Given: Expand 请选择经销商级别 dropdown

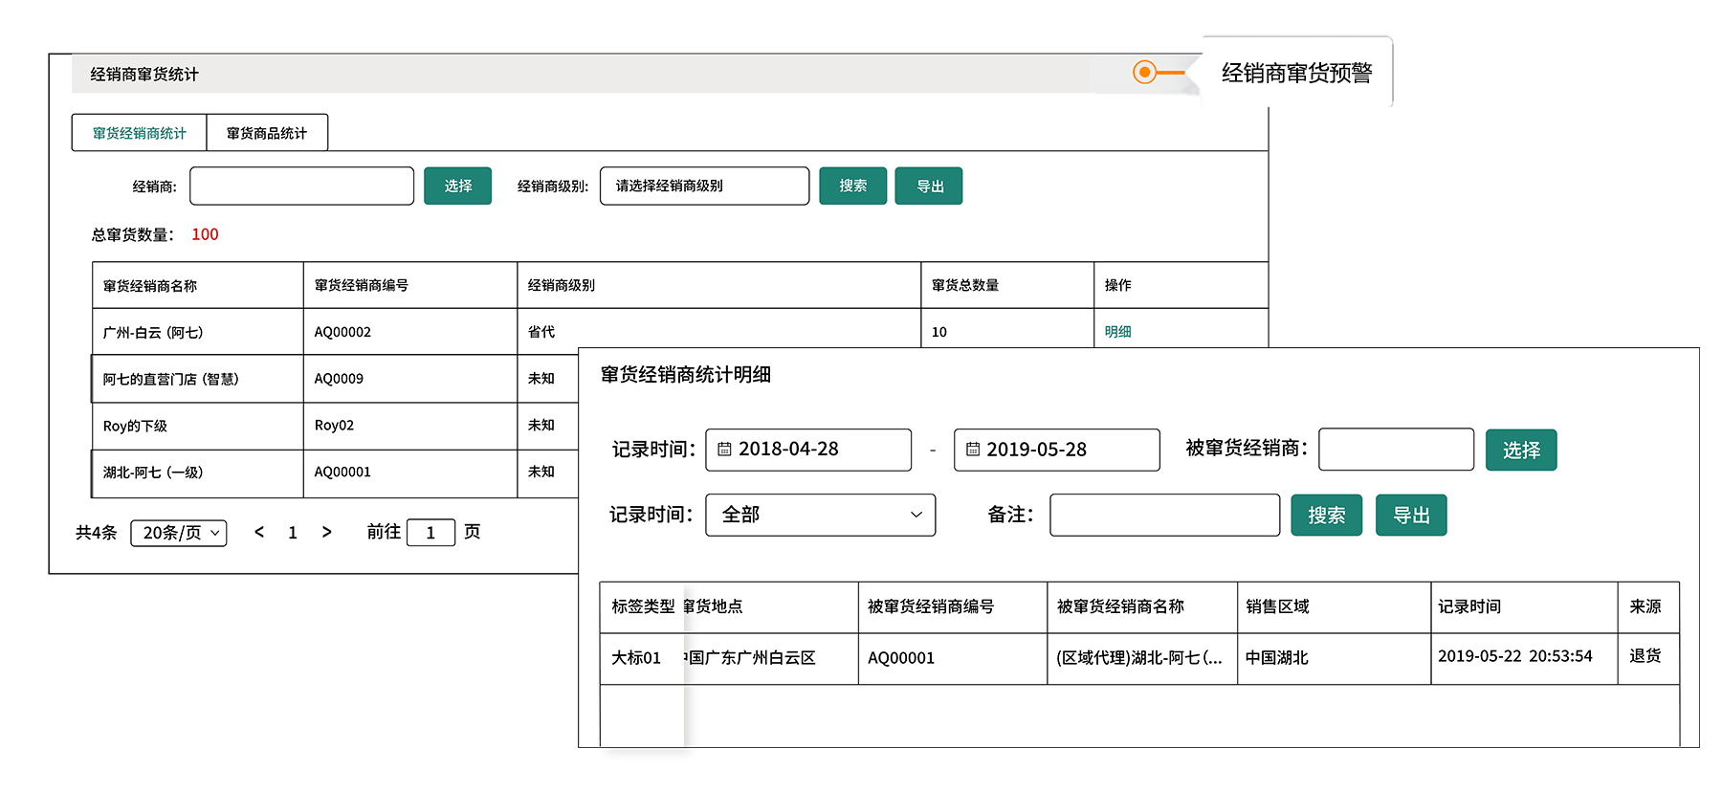Looking at the screenshot, I should pyautogui.click(x=704, y=186).
